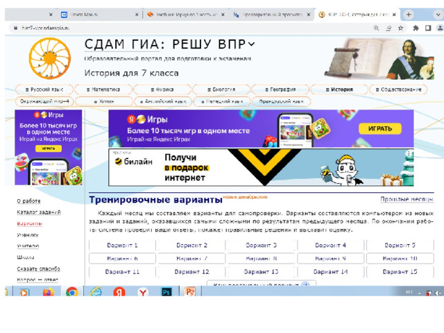Open the Биология subject menu
The height and width of the screenshot is (333, 444).
(221, 89)
